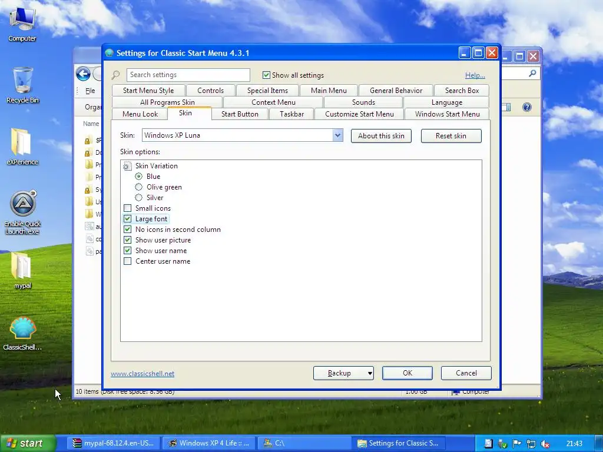Click the magnifier icon beside Search settings
Image resolution: width=603 pixels, height=452 pixels.
click(116, 75)
